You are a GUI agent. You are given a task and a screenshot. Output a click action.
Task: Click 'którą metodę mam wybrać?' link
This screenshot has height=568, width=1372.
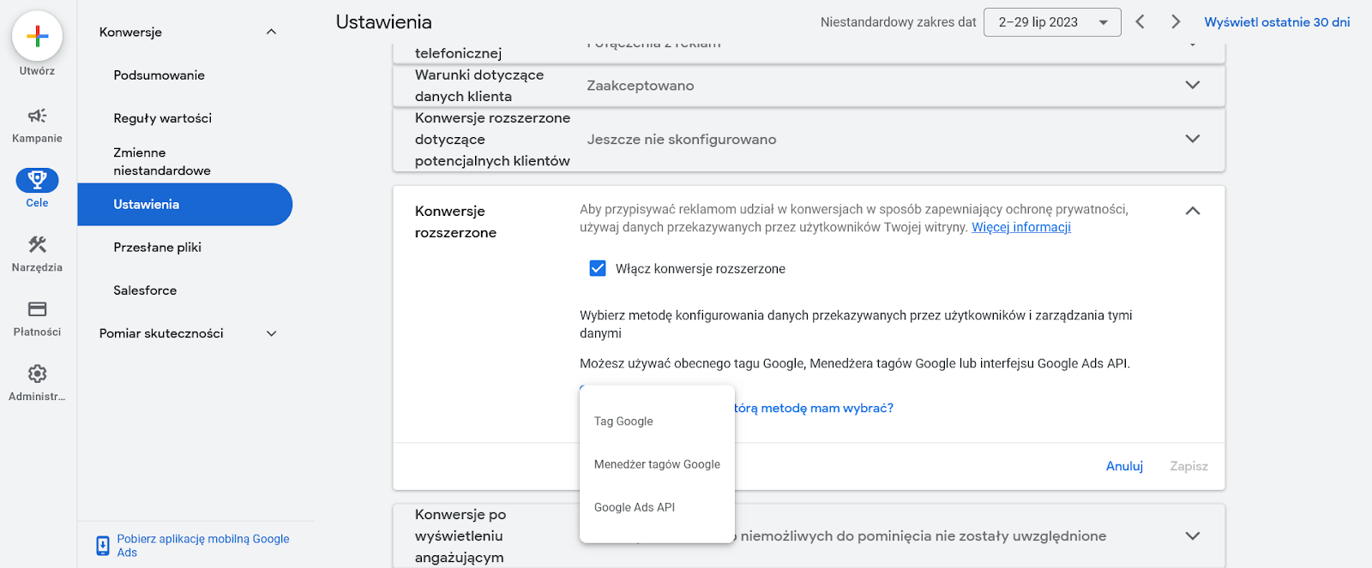pos(814,408)
